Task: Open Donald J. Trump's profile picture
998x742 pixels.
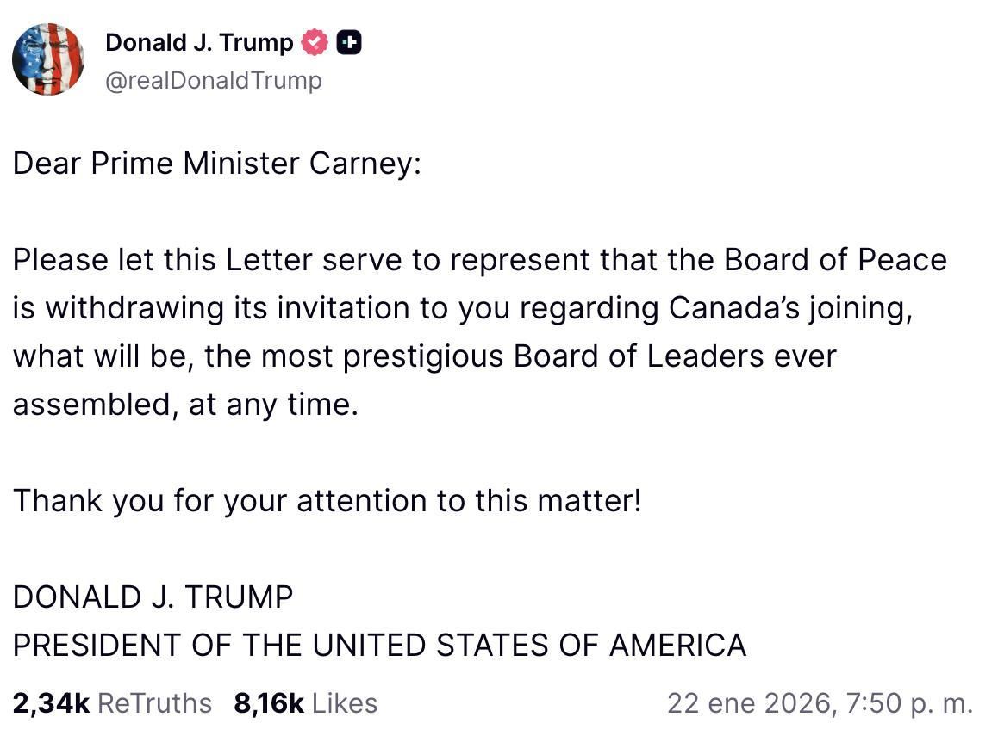Action: [48, 59]
